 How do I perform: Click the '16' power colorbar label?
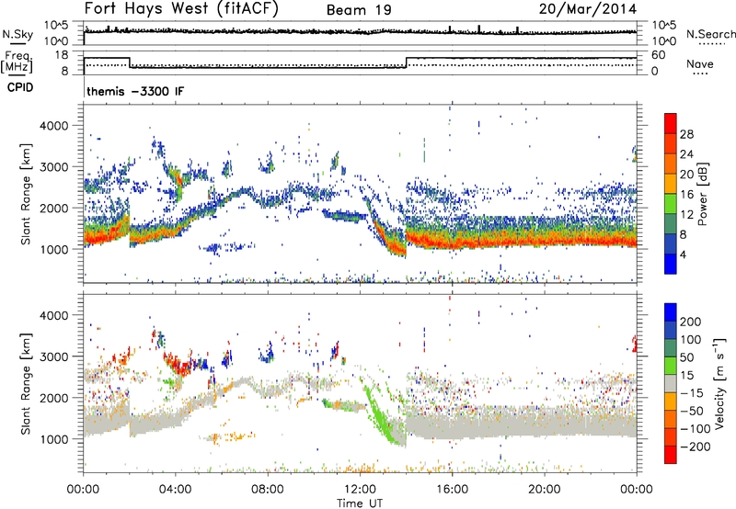coord(686,195)
